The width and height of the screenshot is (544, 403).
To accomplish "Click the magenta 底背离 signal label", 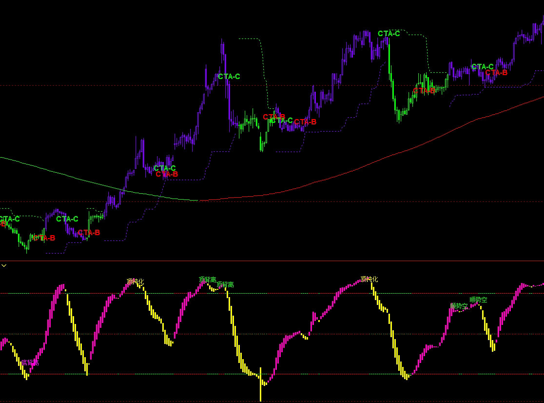I will point(29,363).
